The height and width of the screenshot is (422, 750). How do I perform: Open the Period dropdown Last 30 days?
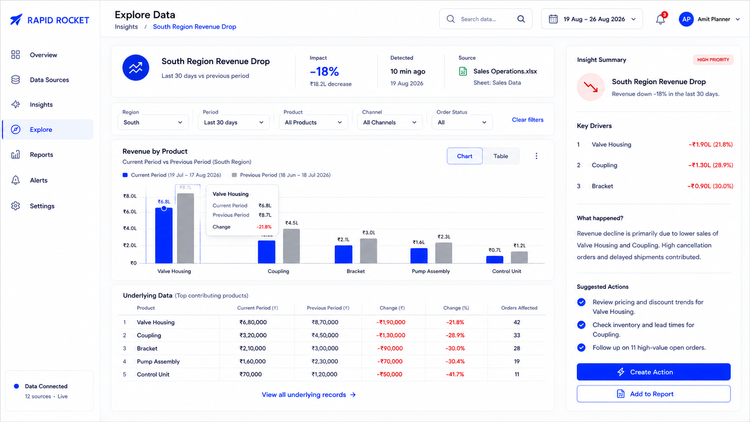[234, 122]
